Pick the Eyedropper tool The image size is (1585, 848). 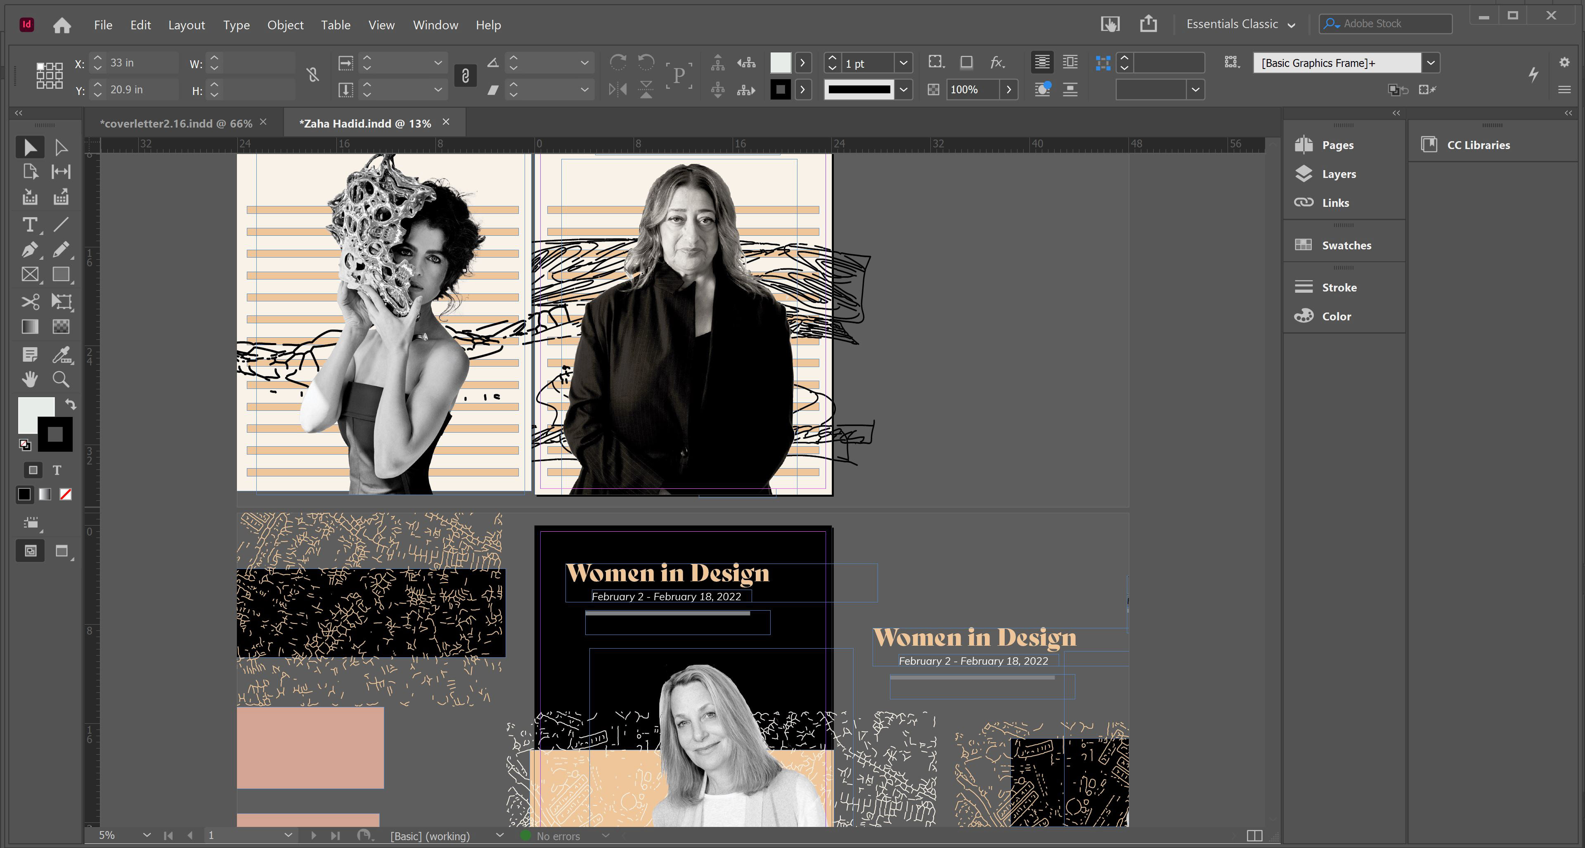click(x=61, y=355)
